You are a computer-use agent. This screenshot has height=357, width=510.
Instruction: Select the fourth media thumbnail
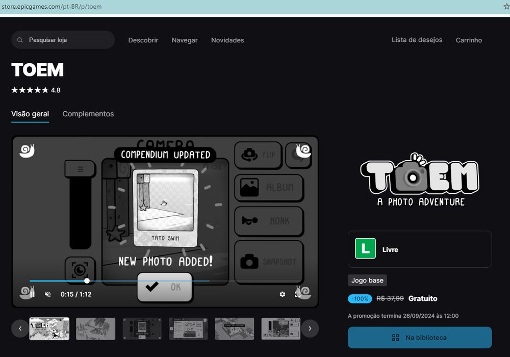[188, 329]
